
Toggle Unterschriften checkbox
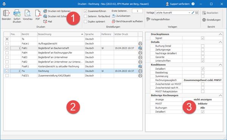pyautogui.click(x=203, y=61)
